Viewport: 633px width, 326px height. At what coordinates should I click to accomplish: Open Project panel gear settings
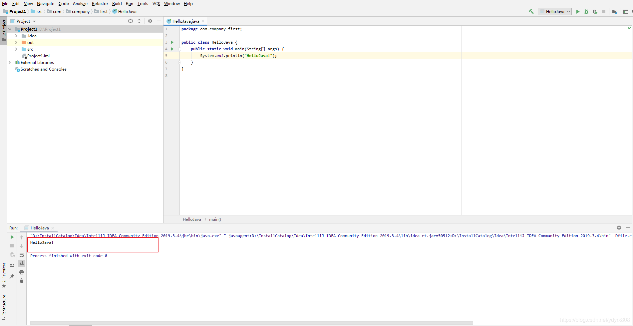tap(150, 21)
